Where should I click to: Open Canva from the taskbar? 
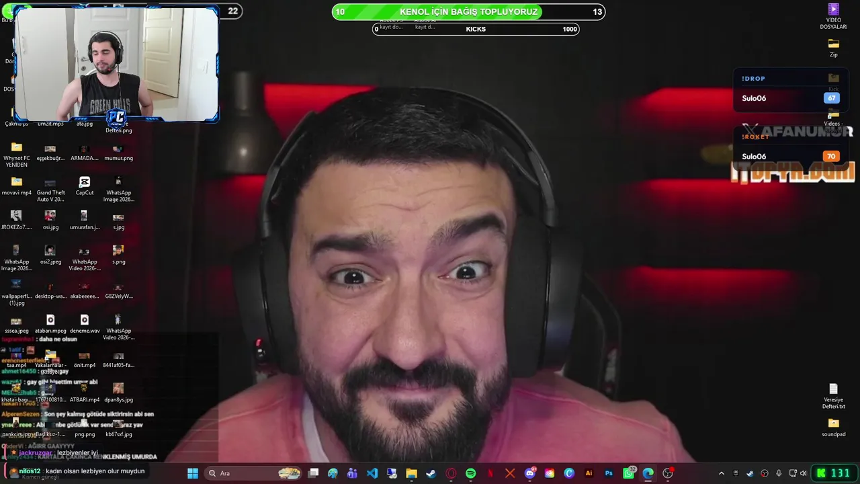[x=569, y=473]
